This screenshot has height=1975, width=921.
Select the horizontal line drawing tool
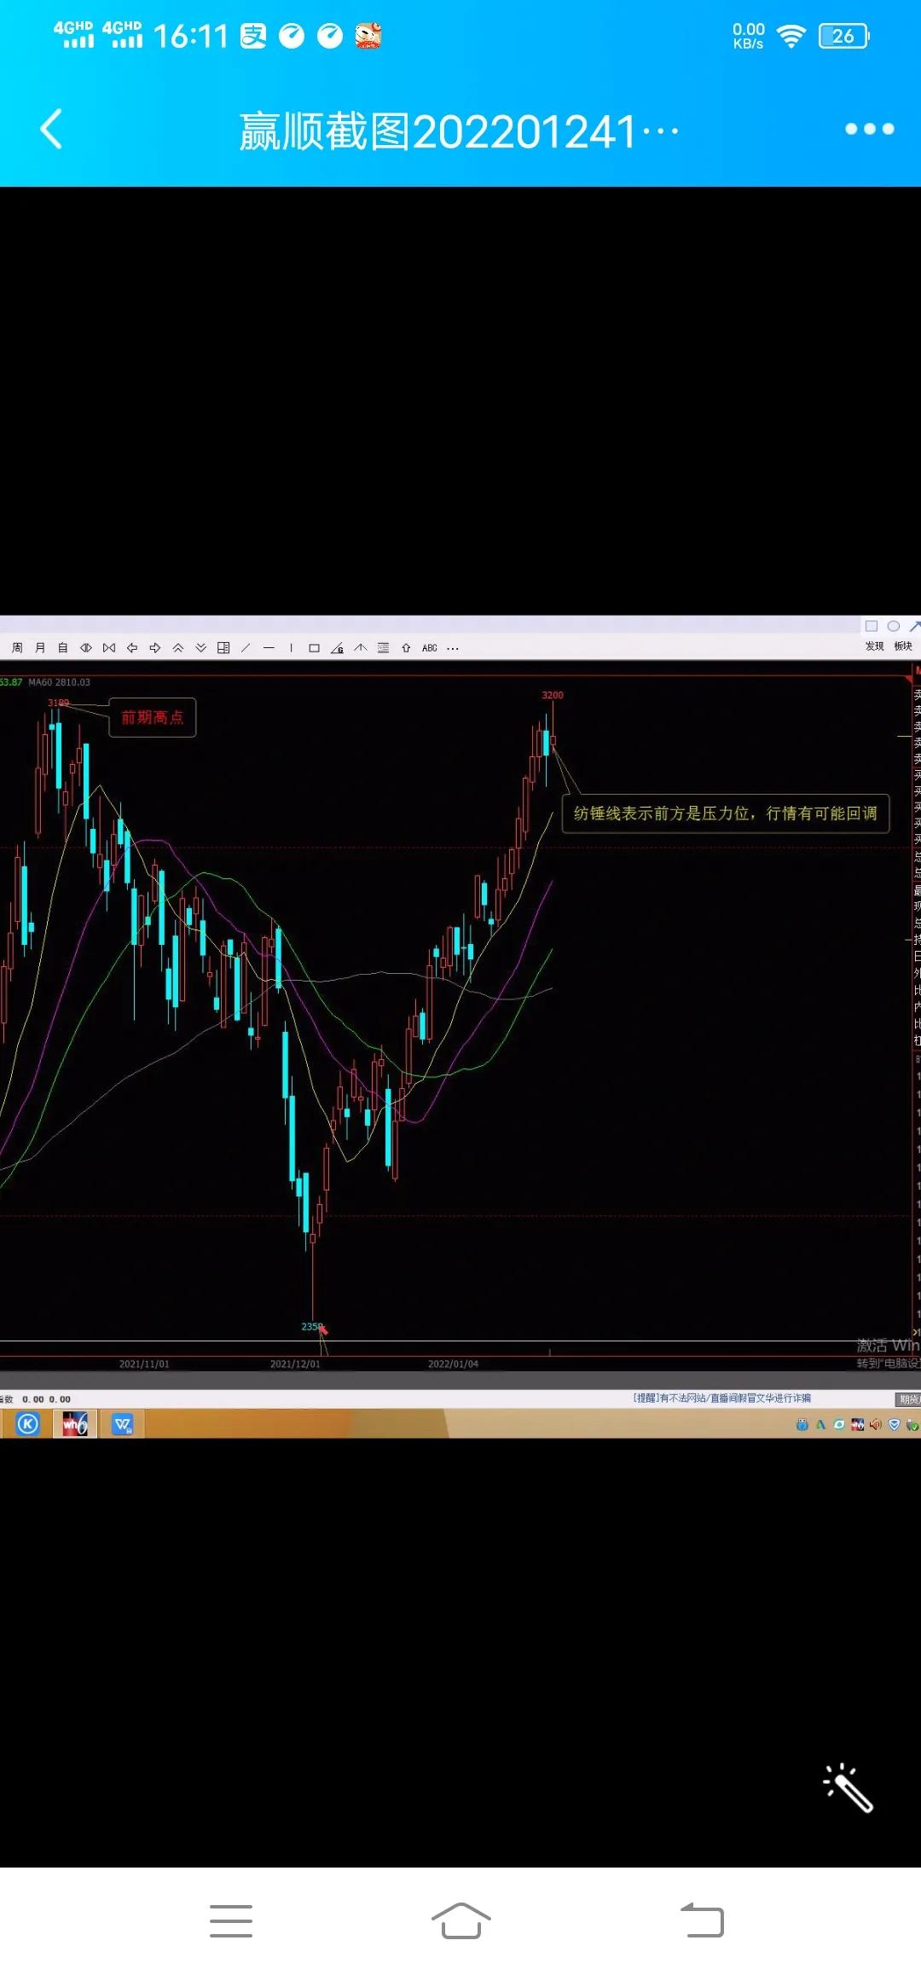tap(269, 648)
